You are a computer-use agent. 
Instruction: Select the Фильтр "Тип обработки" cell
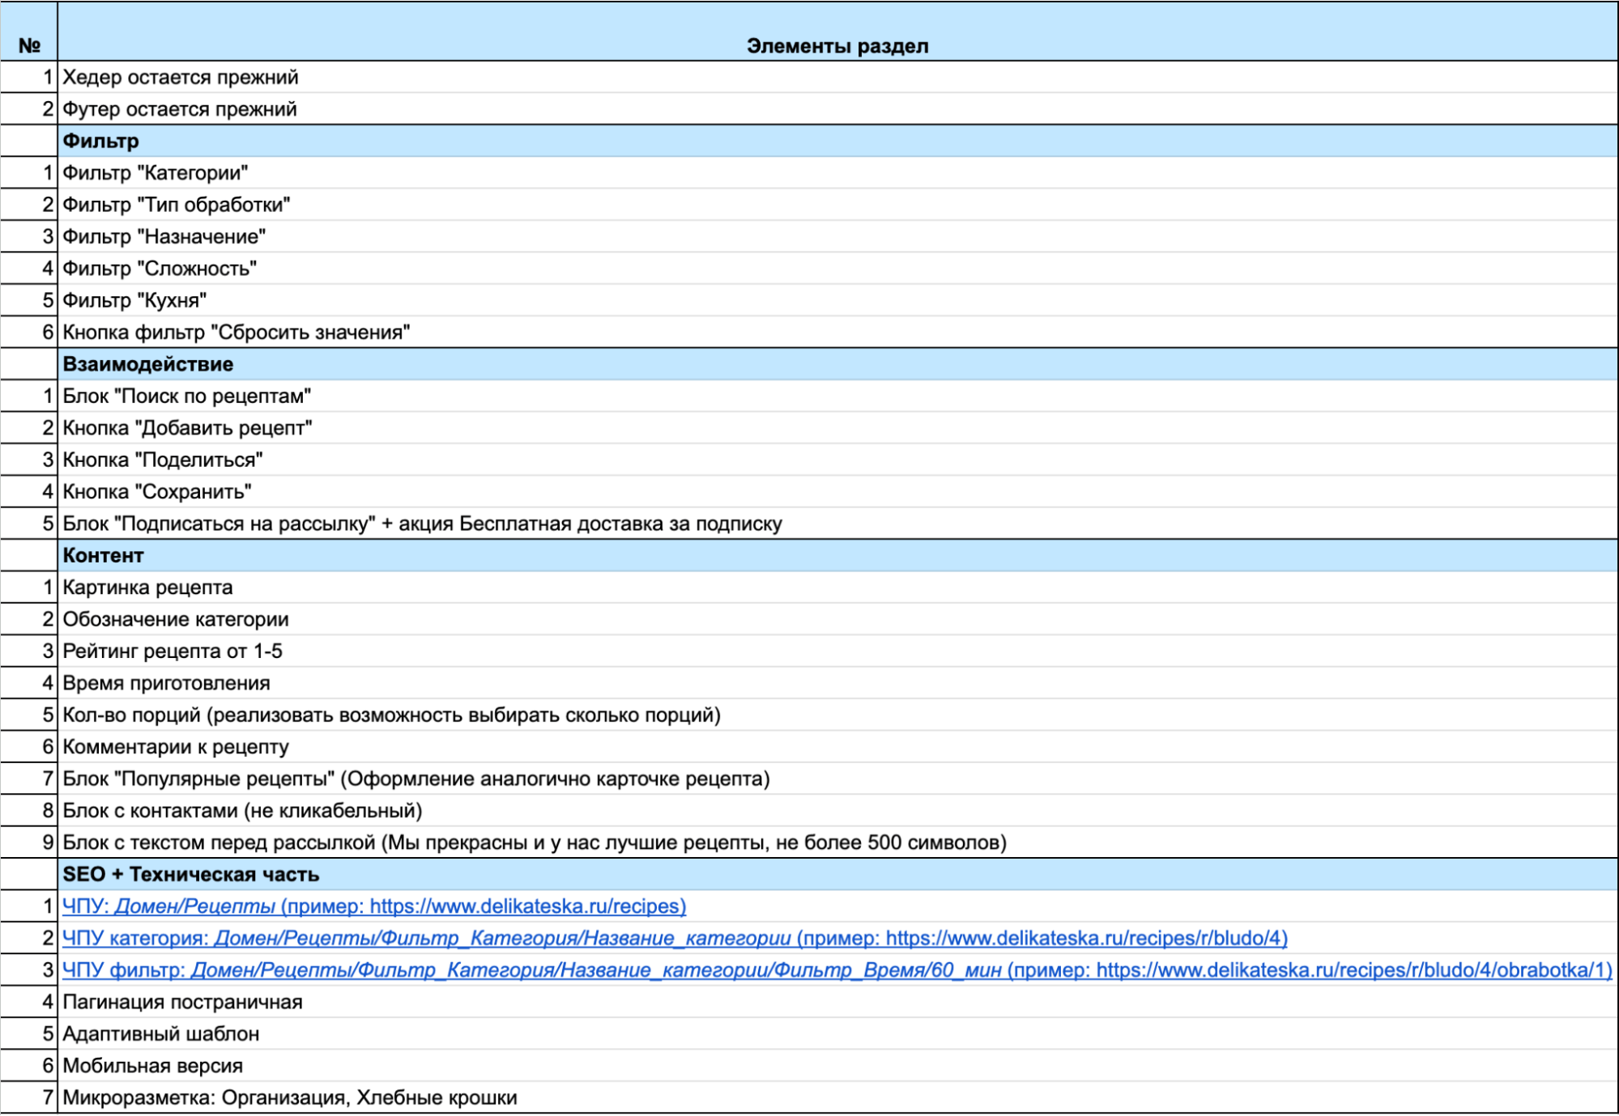pyautogui.click(x=177, y=205)
